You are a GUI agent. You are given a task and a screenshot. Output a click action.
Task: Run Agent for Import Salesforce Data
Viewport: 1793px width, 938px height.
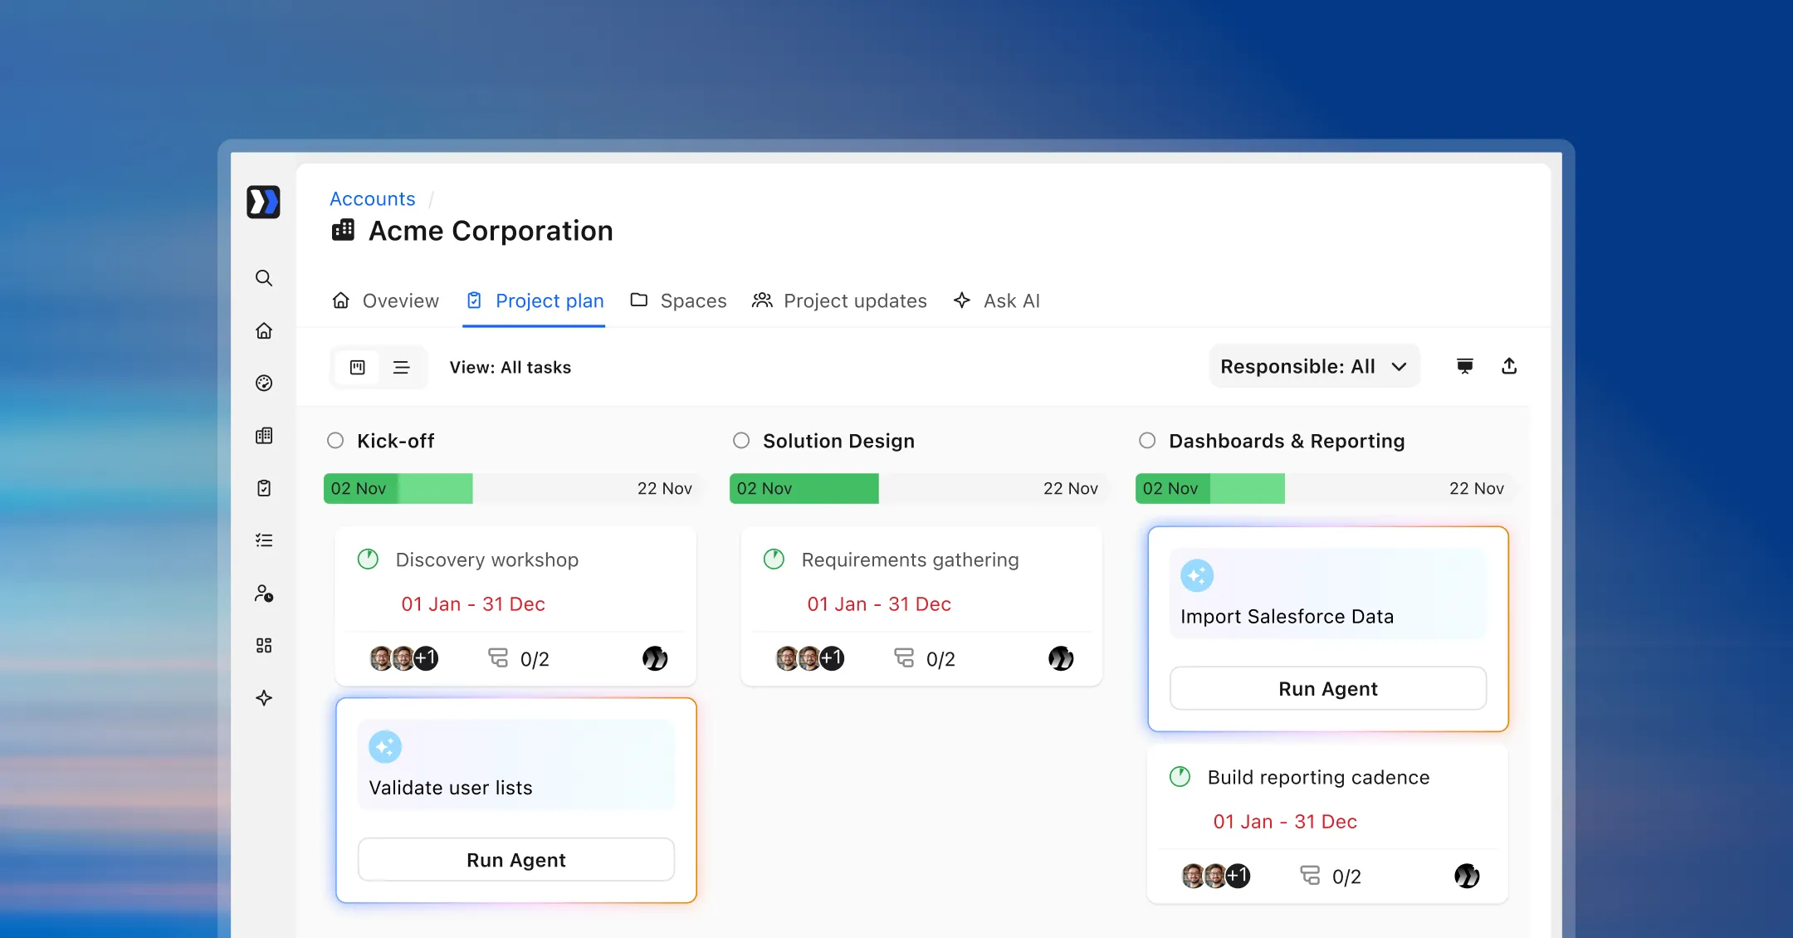(x=1327, y=689)
